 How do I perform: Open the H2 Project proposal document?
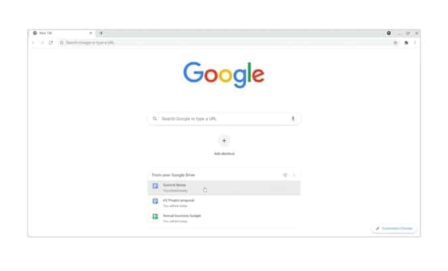coord(224,203)
